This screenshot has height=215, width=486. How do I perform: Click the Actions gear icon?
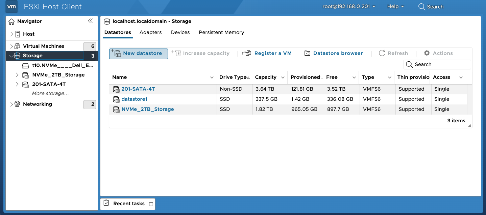pyautogui.click(x=427, y=53)
